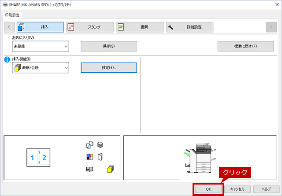Click the CMYK color mode icon
This screenshot has width=282, height=196.
(x=89, y=157)
